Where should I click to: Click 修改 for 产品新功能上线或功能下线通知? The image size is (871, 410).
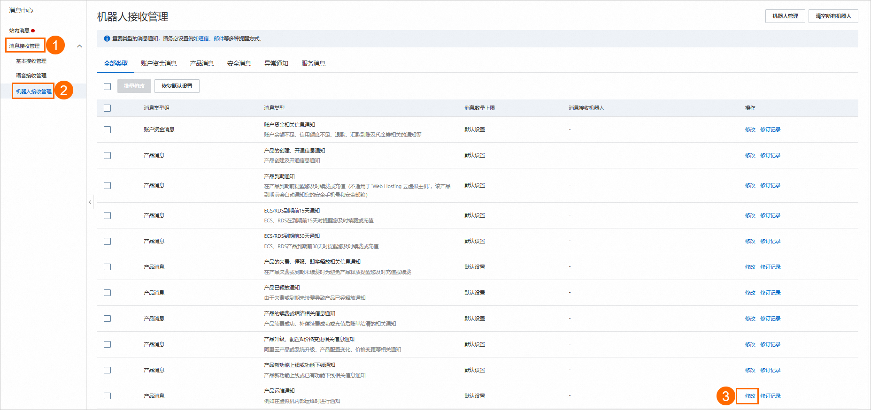click(x=750, y=370)
